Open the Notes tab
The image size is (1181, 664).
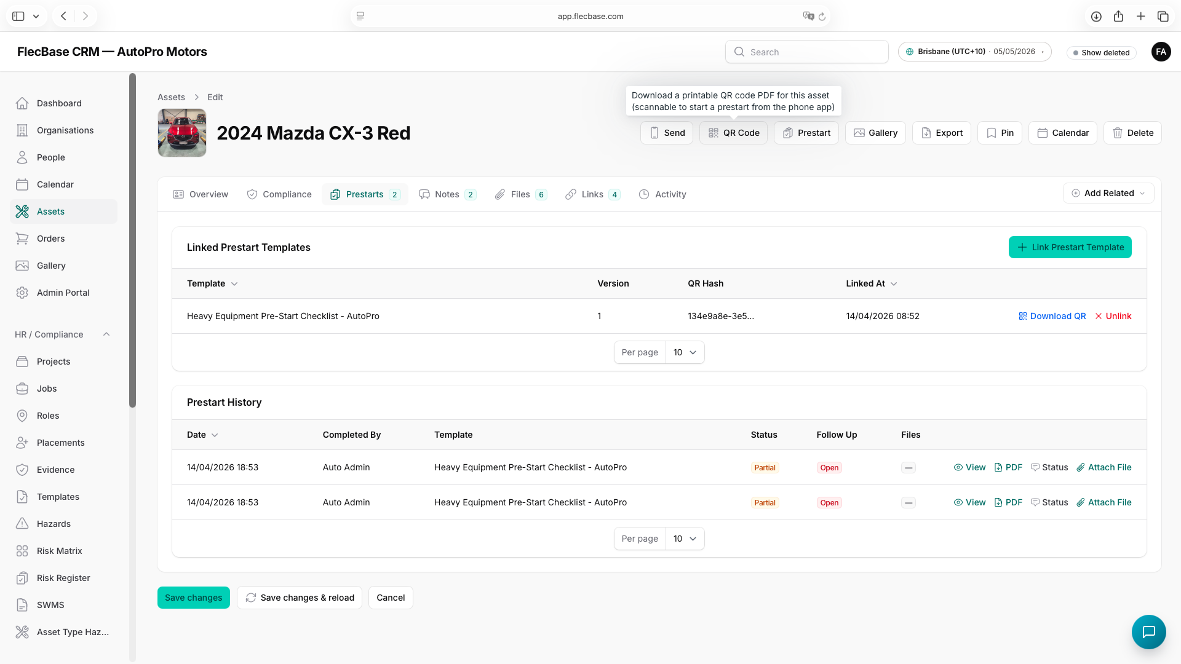point(447,194)
